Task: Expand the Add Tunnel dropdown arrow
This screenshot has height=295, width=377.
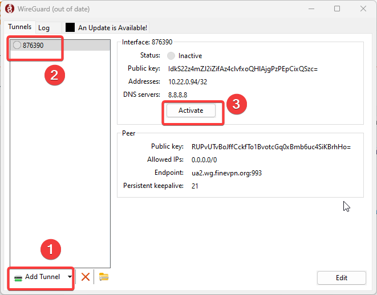Action: [x=70, y=277]
